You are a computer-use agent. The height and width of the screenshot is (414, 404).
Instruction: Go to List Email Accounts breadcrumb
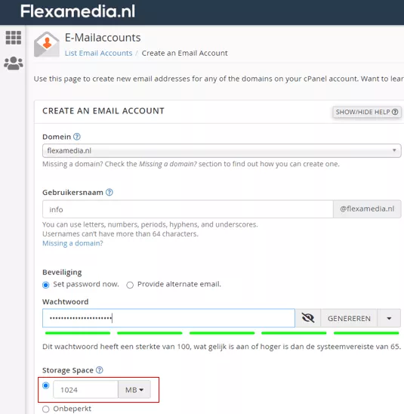click(98, 53)
